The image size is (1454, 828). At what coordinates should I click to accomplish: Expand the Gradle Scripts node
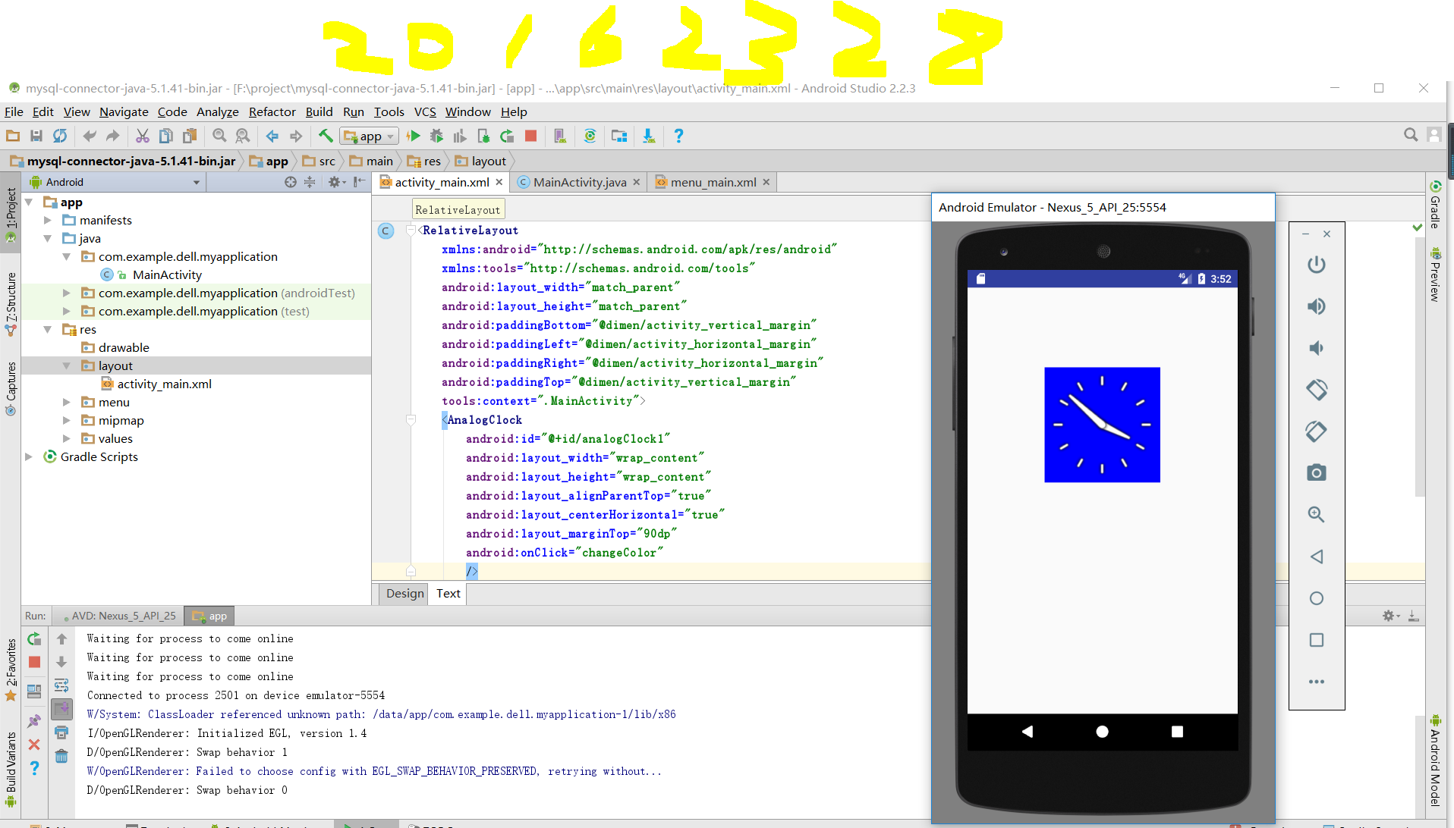(x=29, y=456)
